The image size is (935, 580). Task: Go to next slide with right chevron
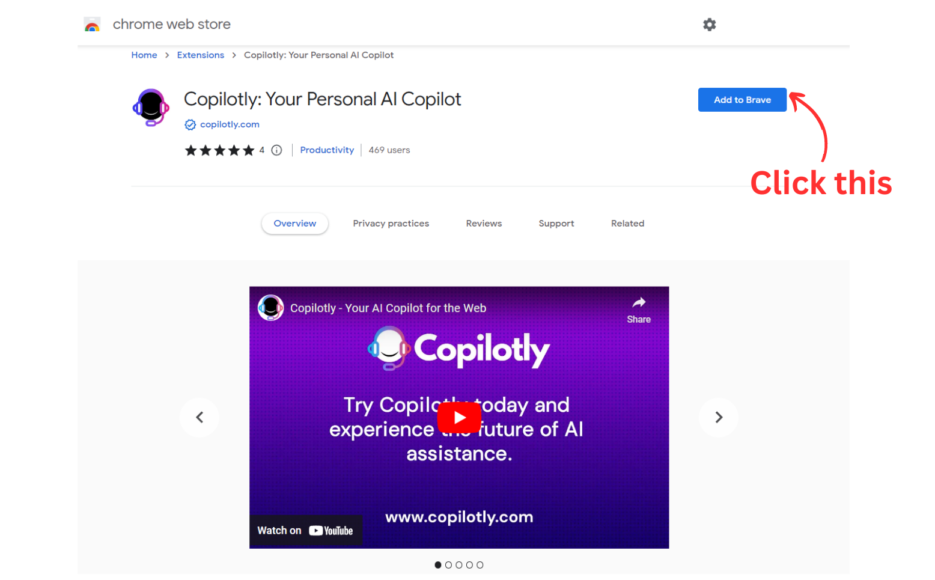(718, 417)
